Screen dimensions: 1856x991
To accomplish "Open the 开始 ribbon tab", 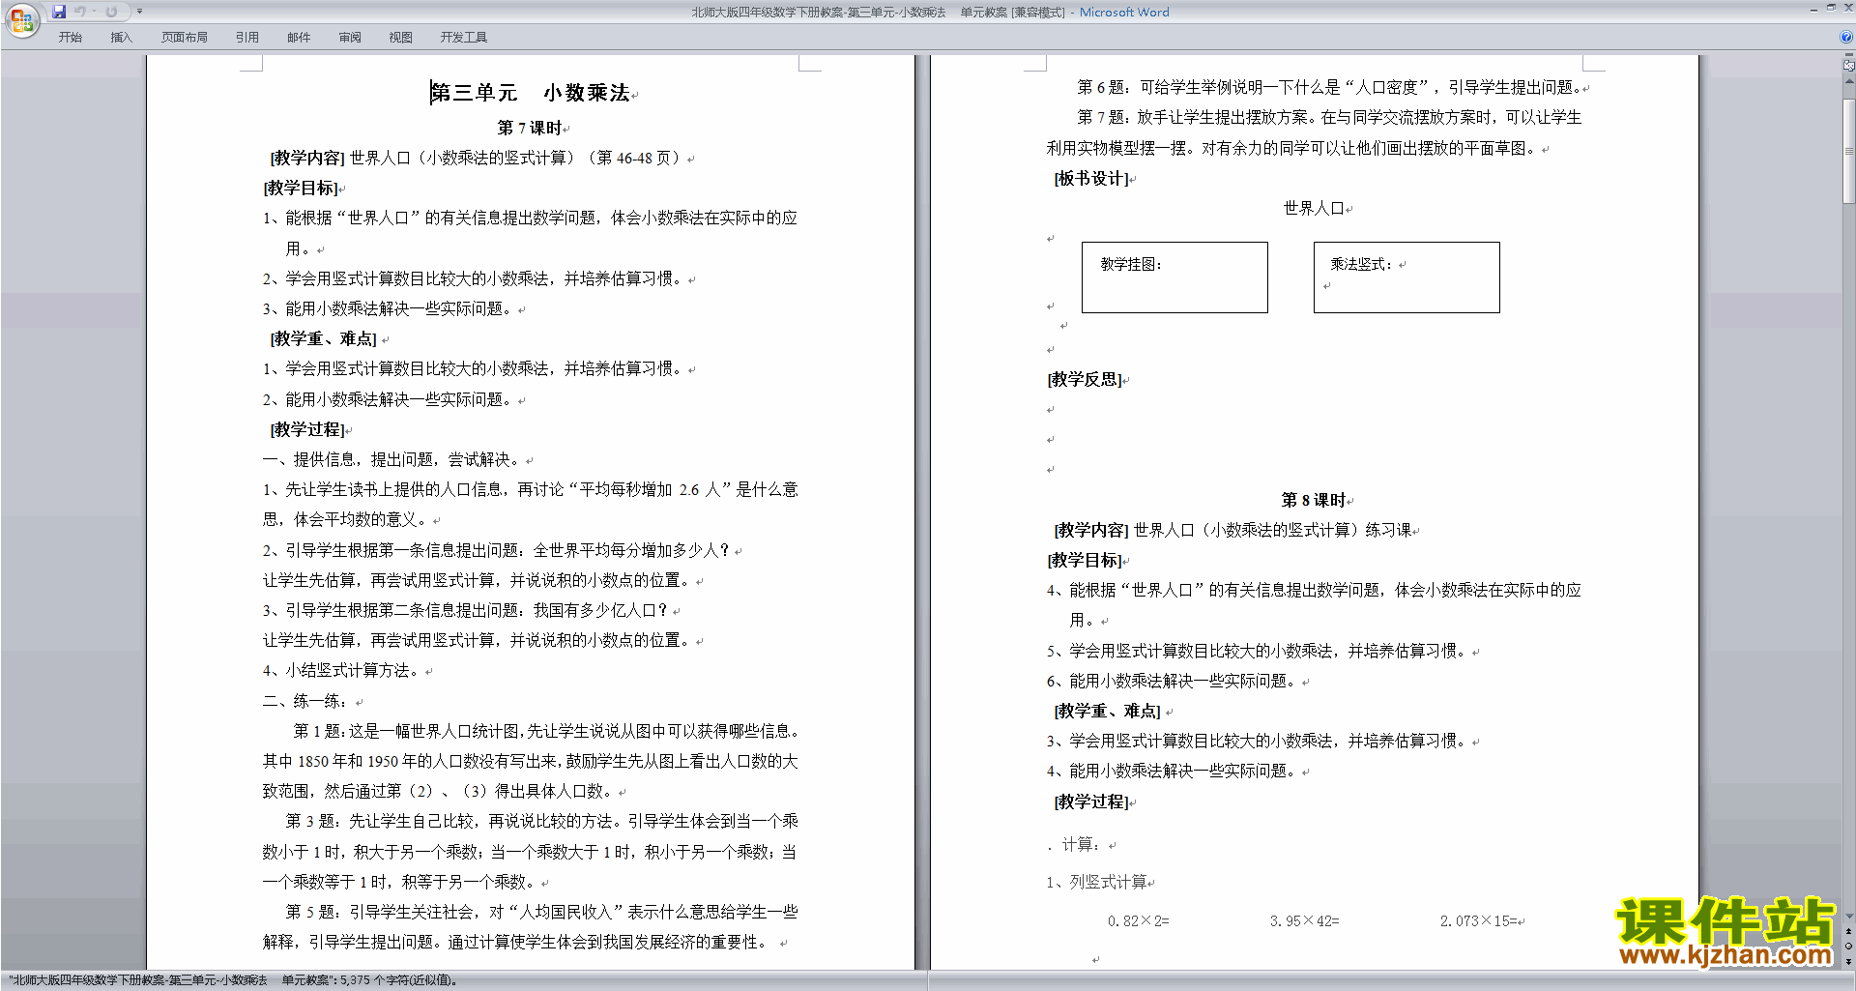I will click(71, 38).
